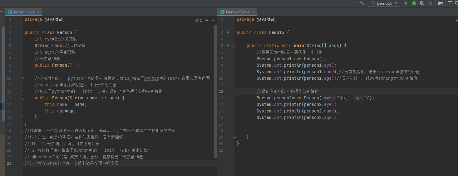Viewport: 458px width, 176px height.
Task: Switch to the Demo15.java editor tab
Action: [x=238, y=12]
